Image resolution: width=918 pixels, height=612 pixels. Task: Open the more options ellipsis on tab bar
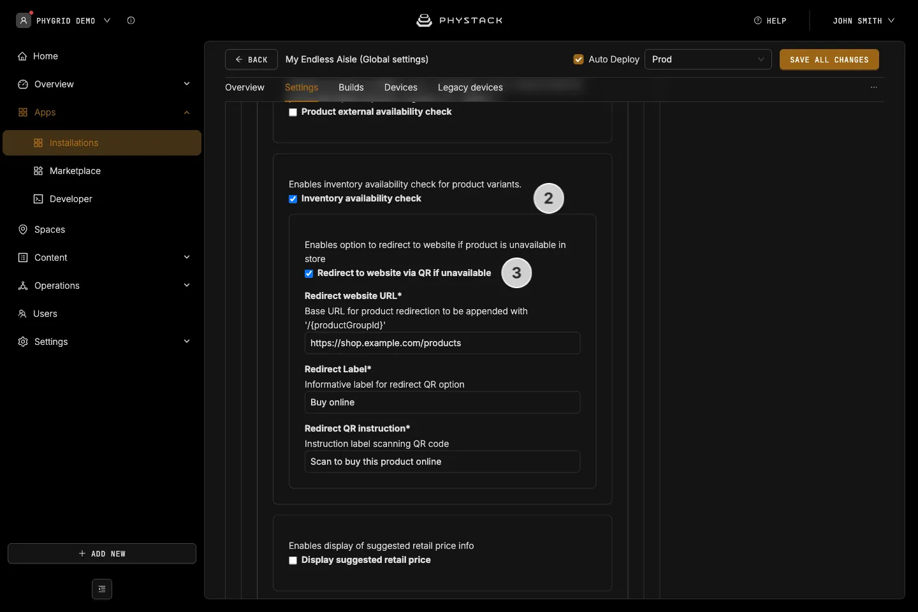click(x=874, y=87)
